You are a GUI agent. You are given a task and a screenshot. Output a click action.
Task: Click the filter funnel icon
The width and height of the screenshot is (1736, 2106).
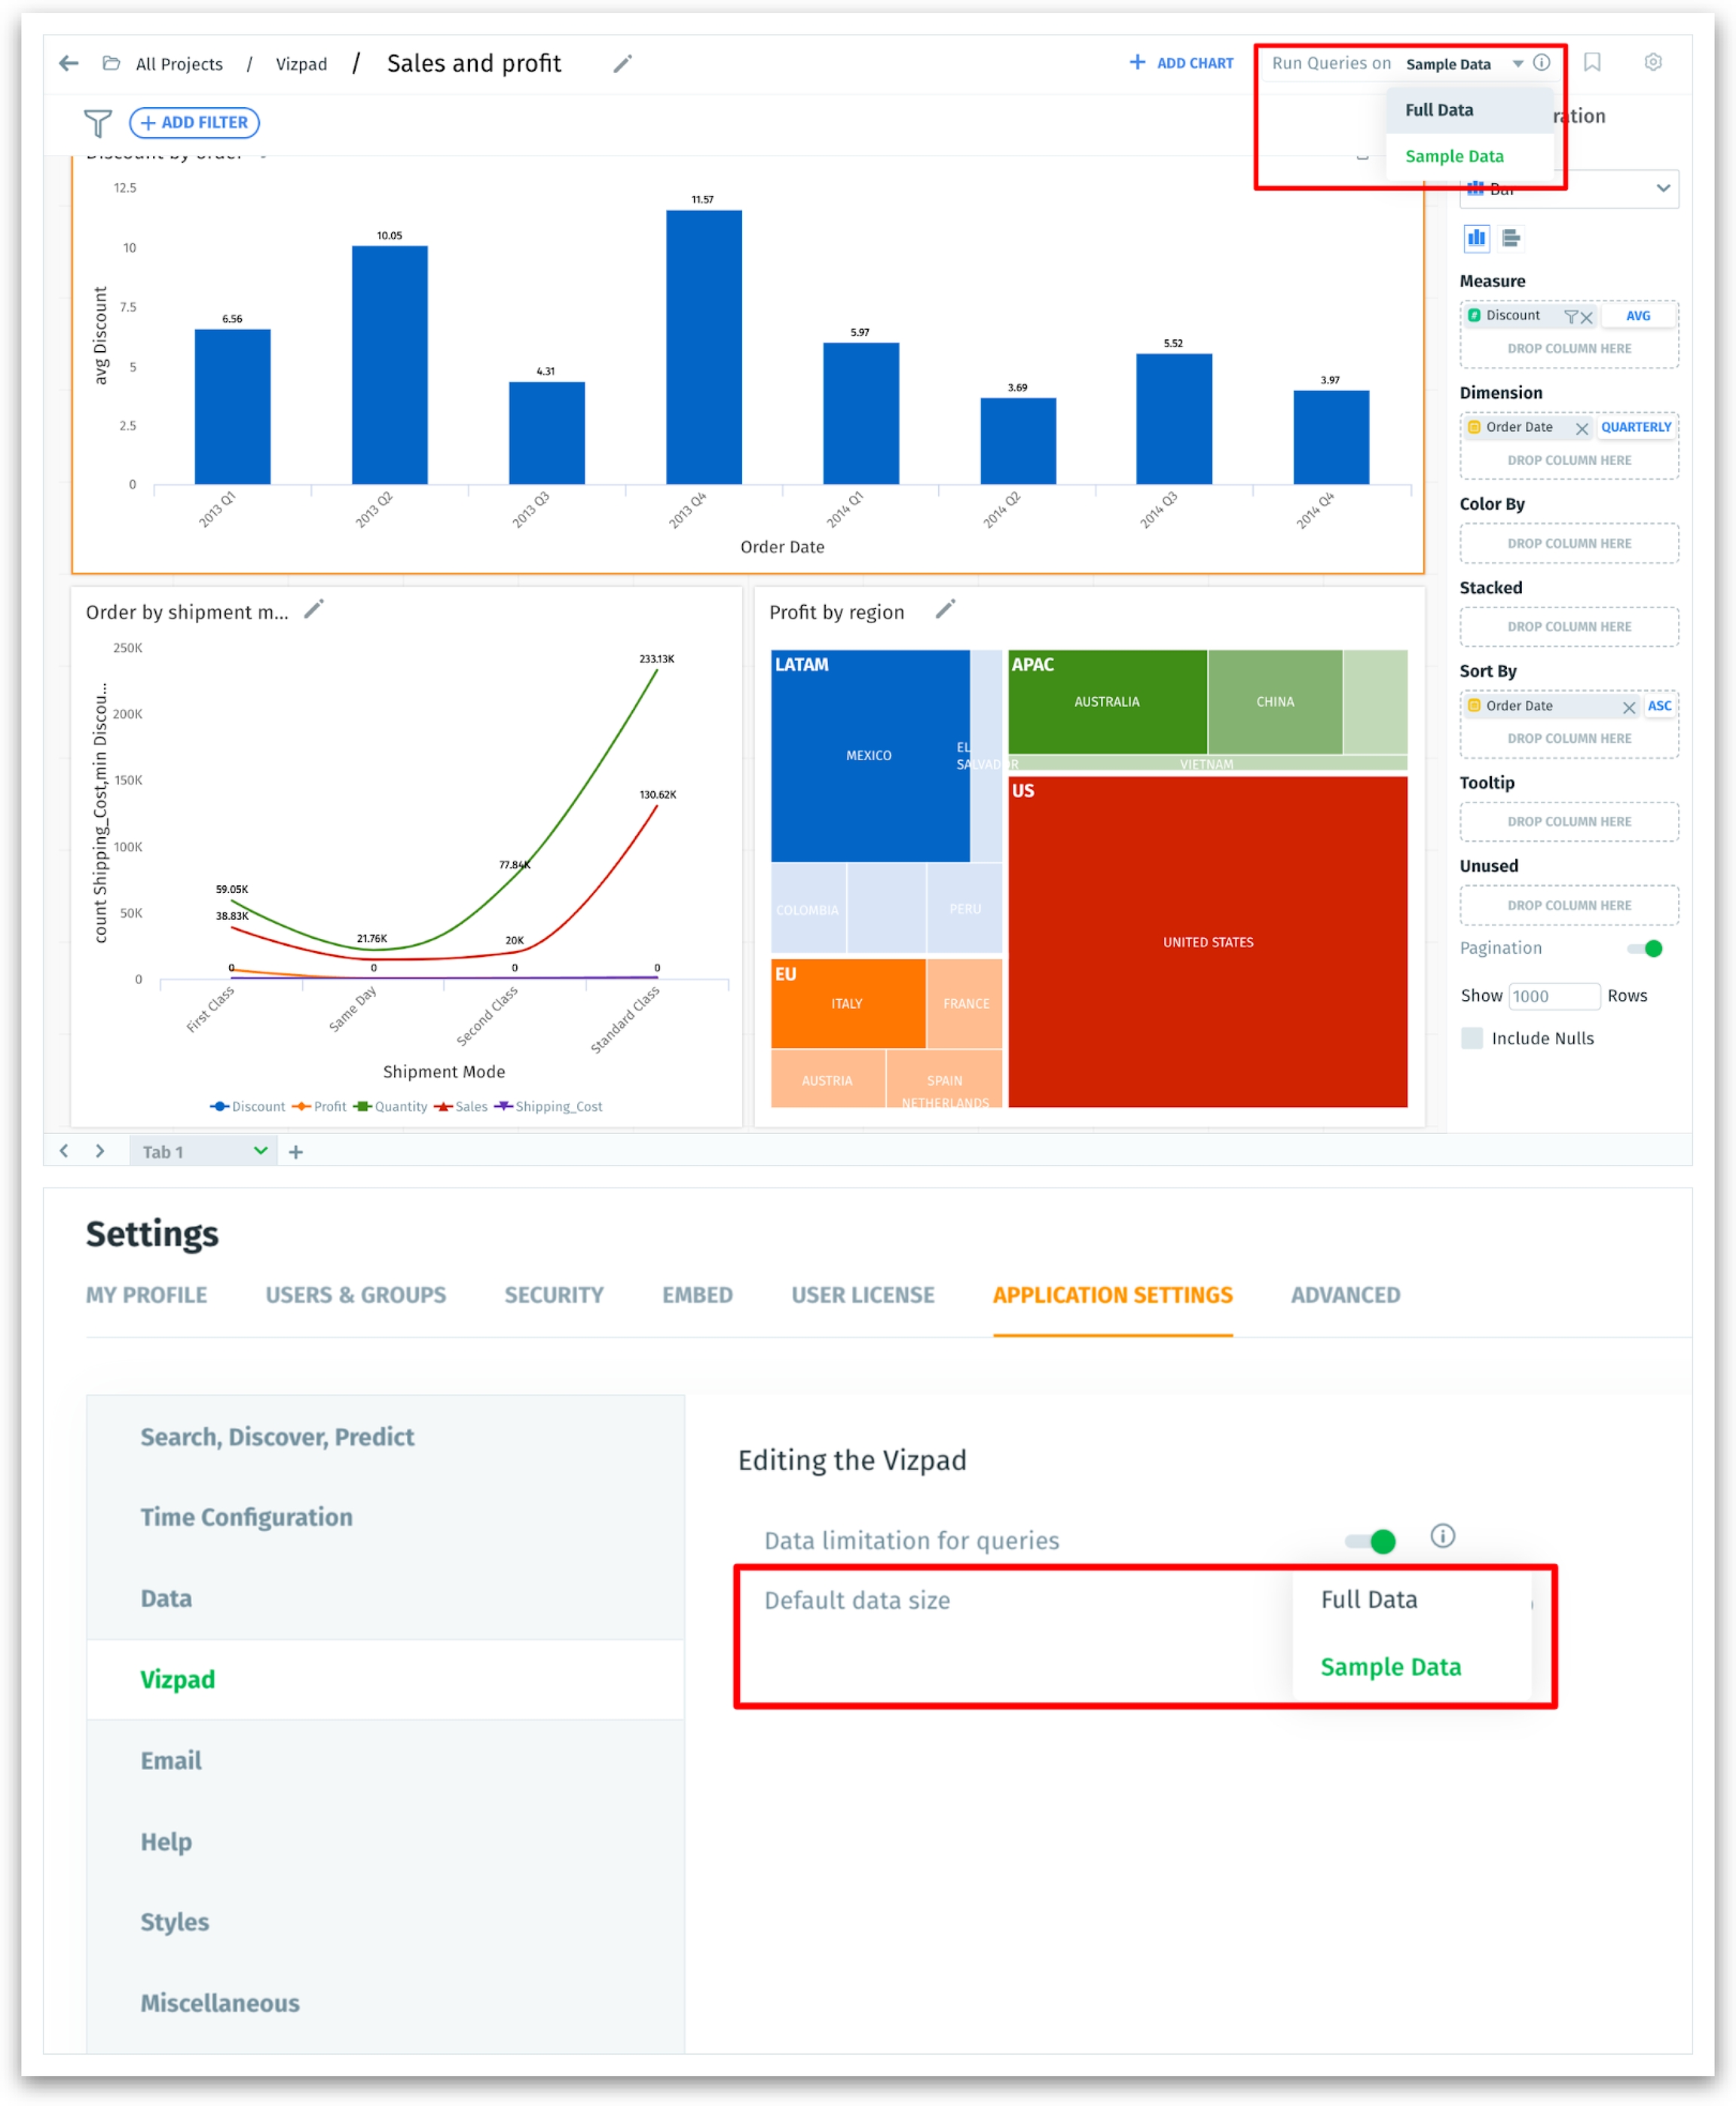97,123
